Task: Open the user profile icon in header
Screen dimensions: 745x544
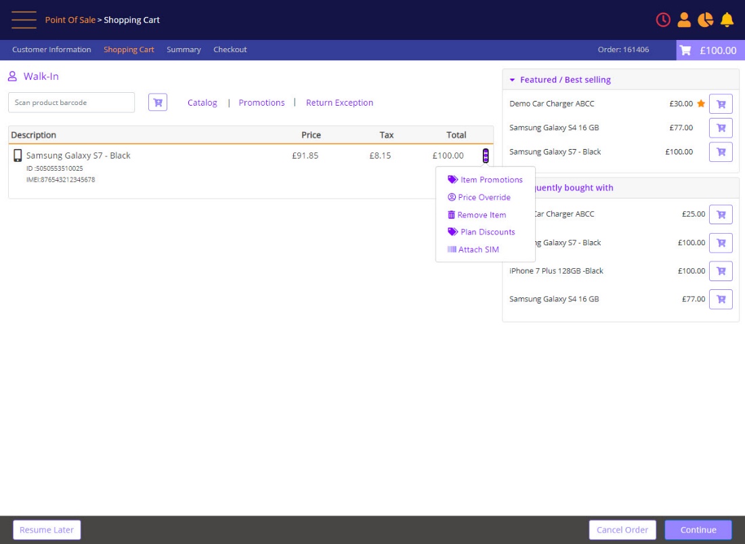Action: pyautogui.click(x=684, y=20)
